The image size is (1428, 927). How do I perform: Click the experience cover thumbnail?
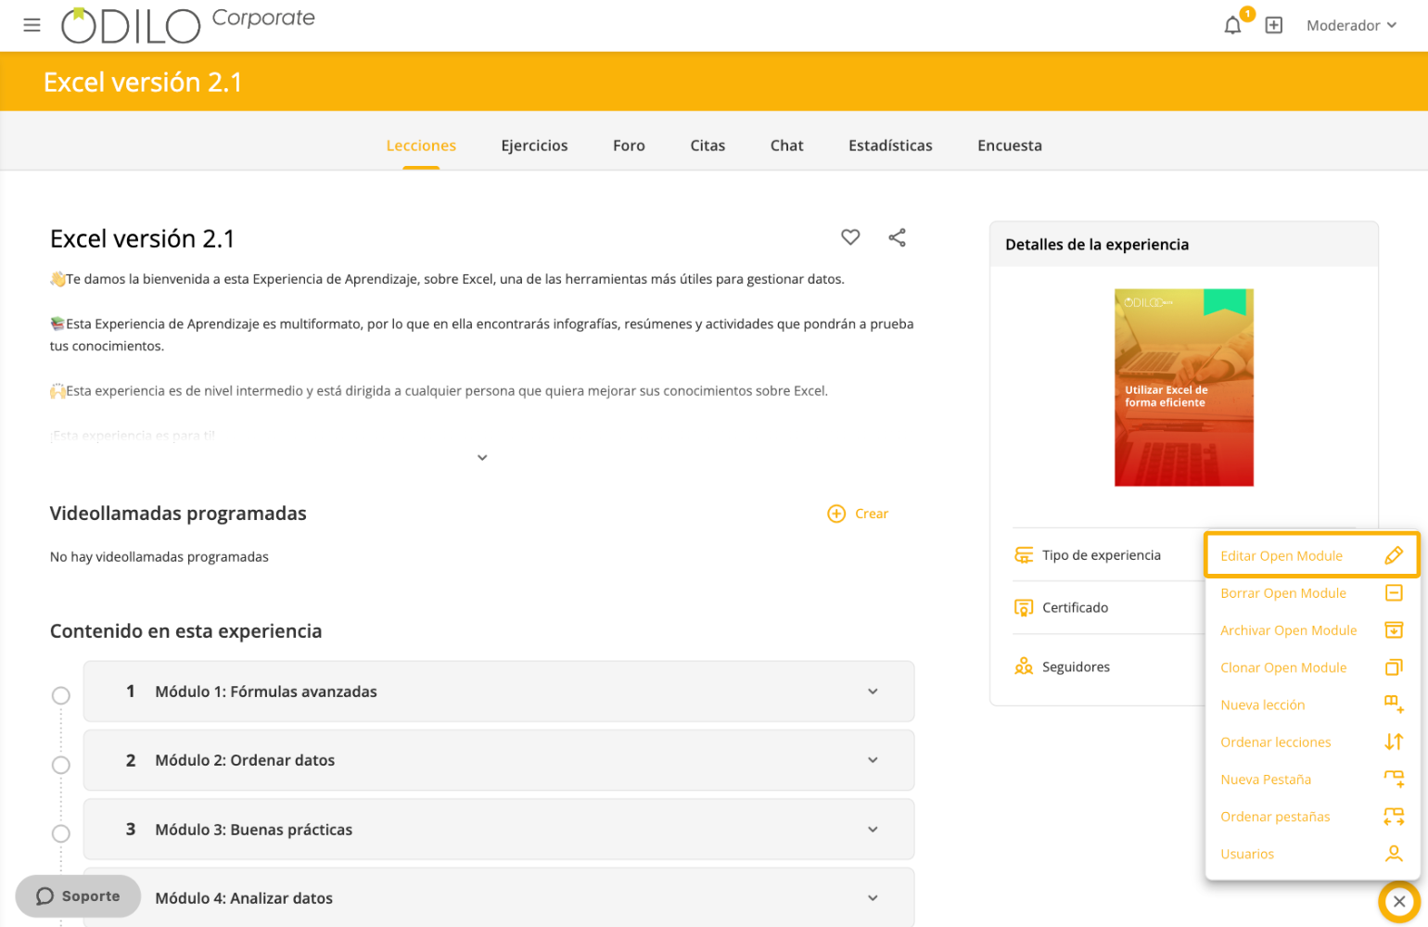click(1184, 387)
